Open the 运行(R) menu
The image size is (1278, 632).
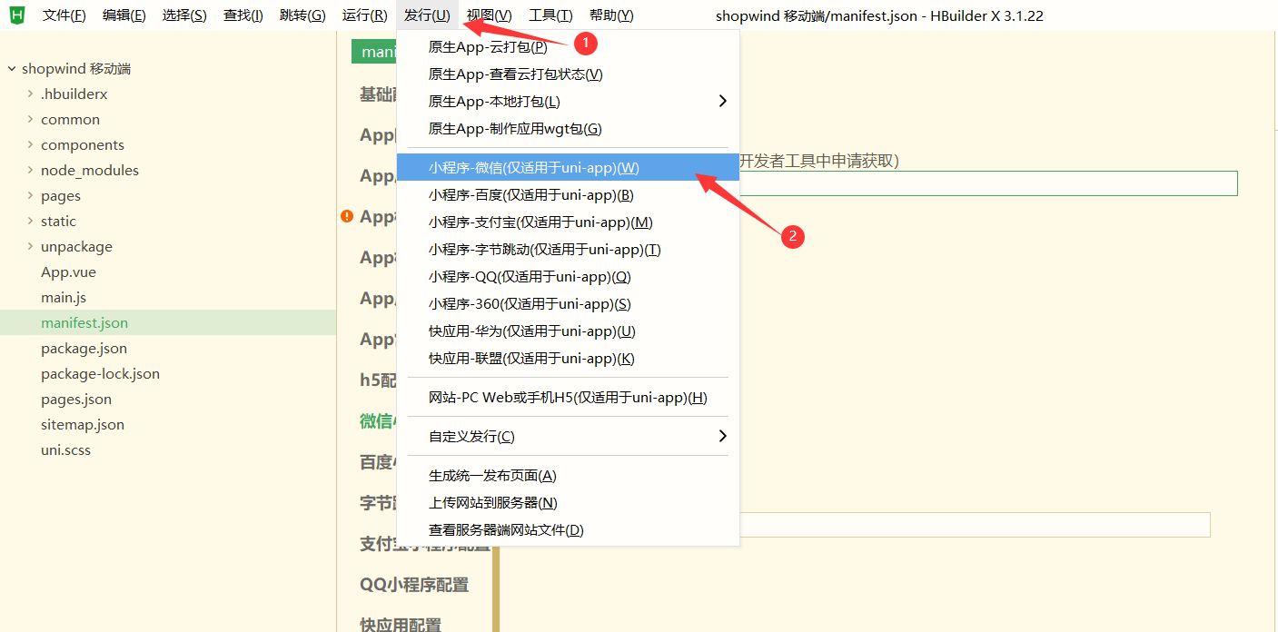click(x=365, y=15)
